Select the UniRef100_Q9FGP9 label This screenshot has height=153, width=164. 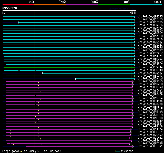(x=150, y=144)
